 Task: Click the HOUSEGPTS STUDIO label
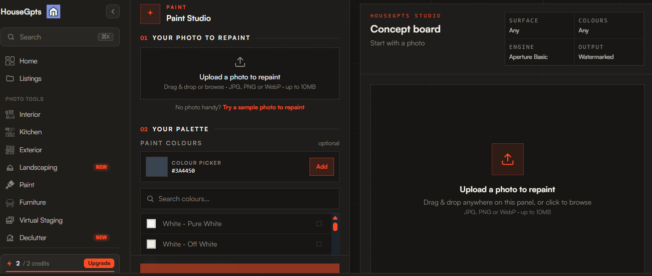point(406,16)
